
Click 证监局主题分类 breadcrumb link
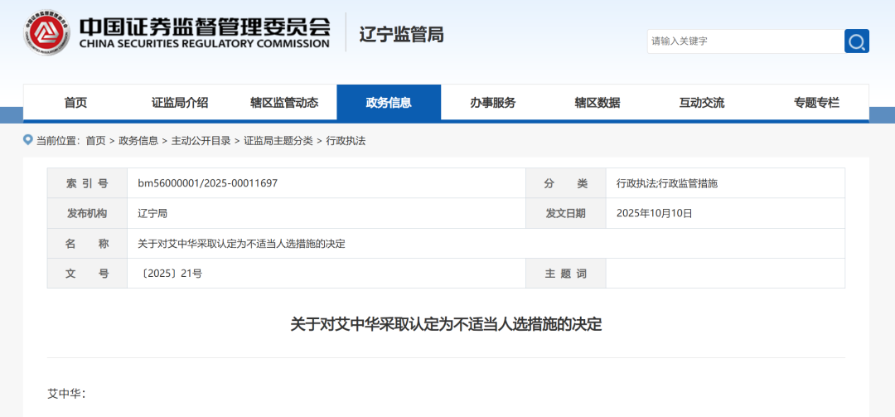[278, 141]
